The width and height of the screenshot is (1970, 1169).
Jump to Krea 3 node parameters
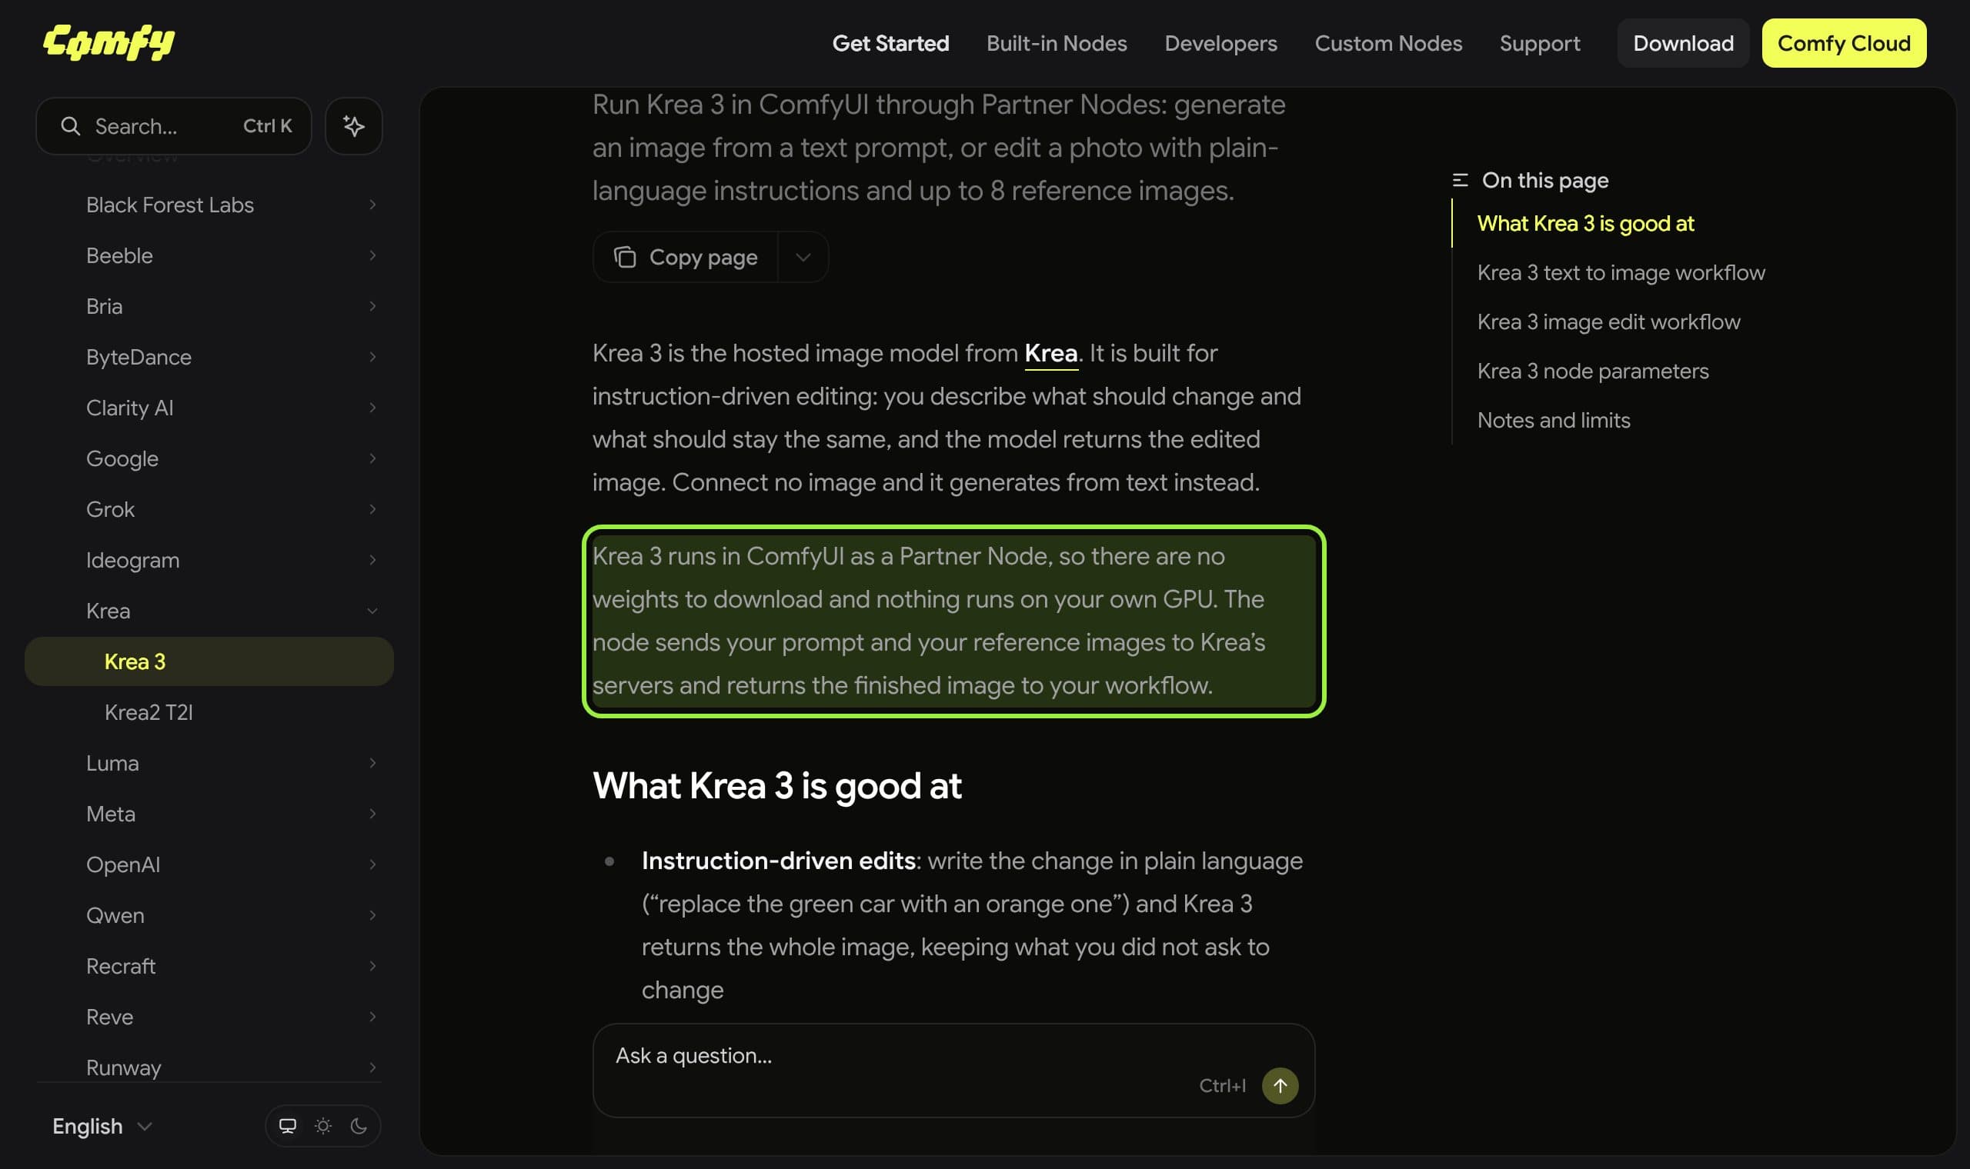[x=1593, y=371]
